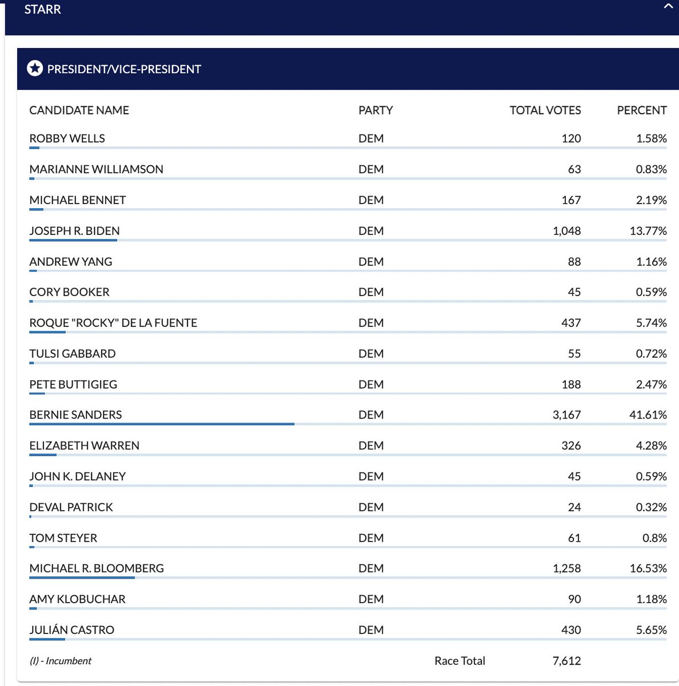Click the 16.53% percent for Bloomberg
Image resolution: width=679 pixels, height=686 pixels.
click(x=648, y=569)
